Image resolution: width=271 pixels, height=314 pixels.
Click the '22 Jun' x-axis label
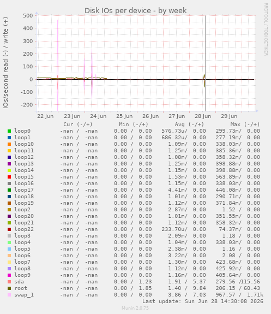point(45,116)
